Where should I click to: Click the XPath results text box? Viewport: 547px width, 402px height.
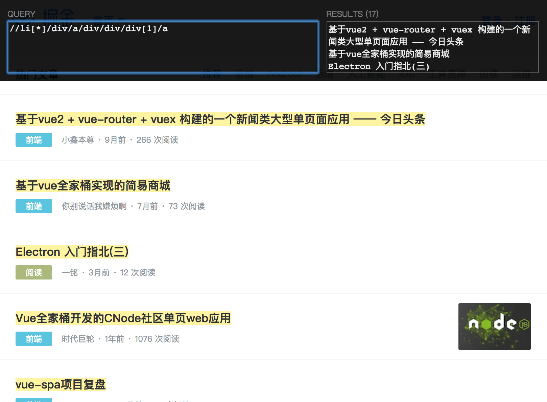pos(432,47)
